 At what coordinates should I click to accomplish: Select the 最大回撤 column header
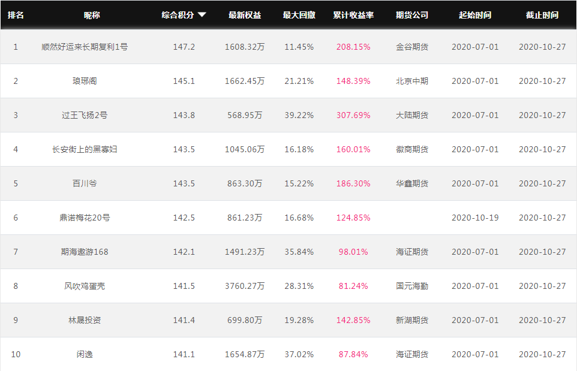[x=299, y=15]
